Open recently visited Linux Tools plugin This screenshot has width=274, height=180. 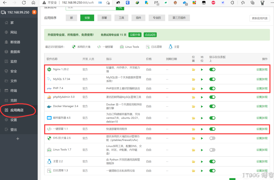click(129, 47)
